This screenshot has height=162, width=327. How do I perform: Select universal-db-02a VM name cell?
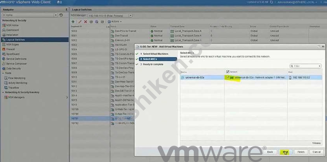point(202,77)
